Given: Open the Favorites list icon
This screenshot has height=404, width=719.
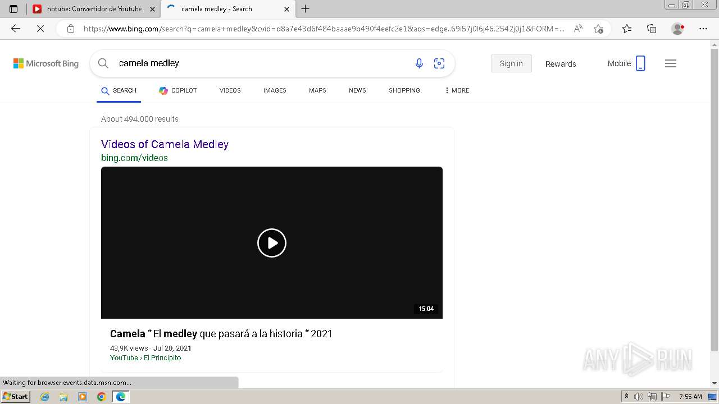Looking at the screenshot, I should click(x=627, y=29).
